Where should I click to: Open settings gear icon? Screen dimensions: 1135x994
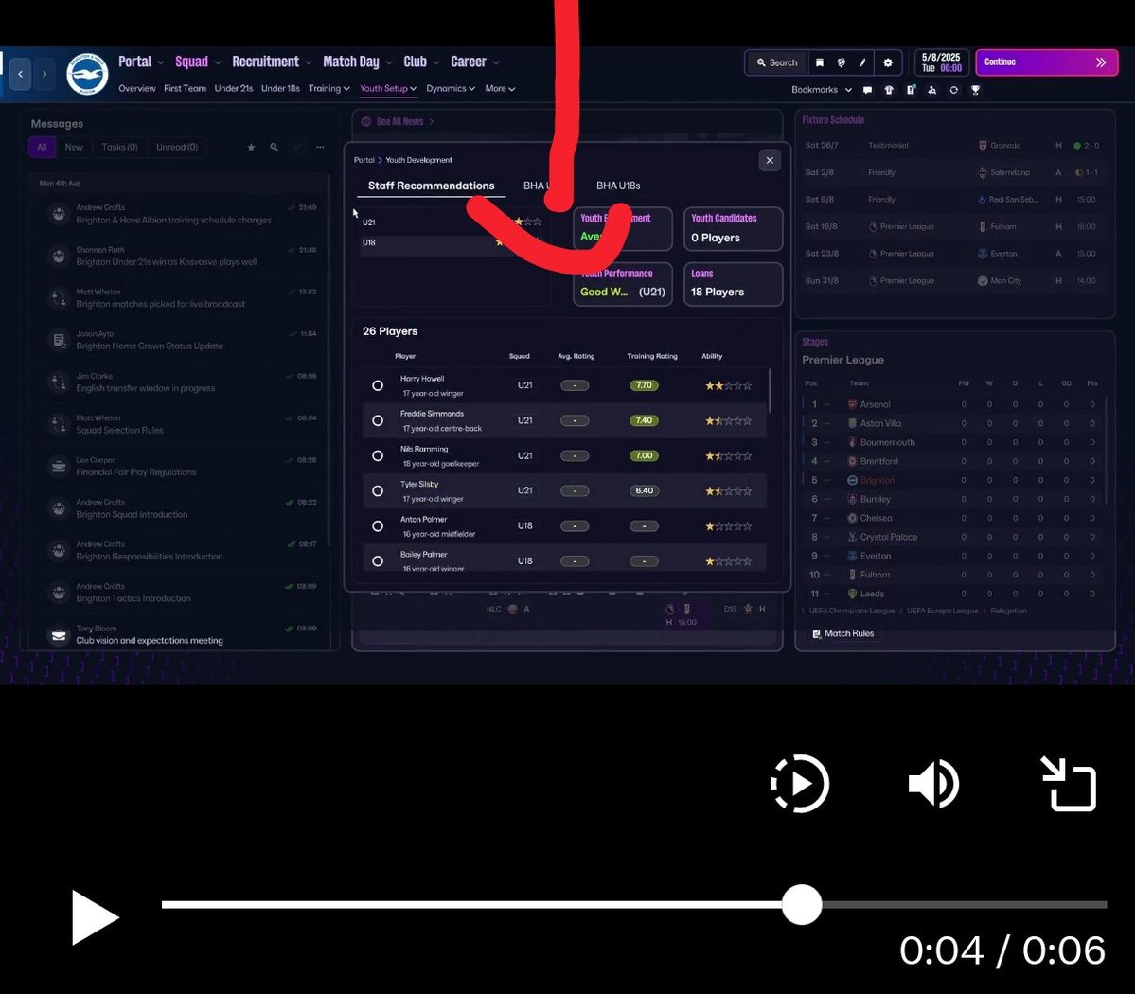888,63
